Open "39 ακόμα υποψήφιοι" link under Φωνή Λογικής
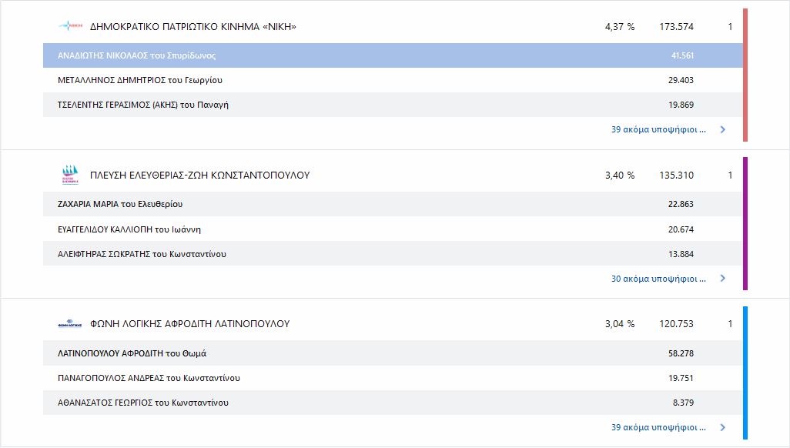 pyautogui.click(x=658, y=428)
